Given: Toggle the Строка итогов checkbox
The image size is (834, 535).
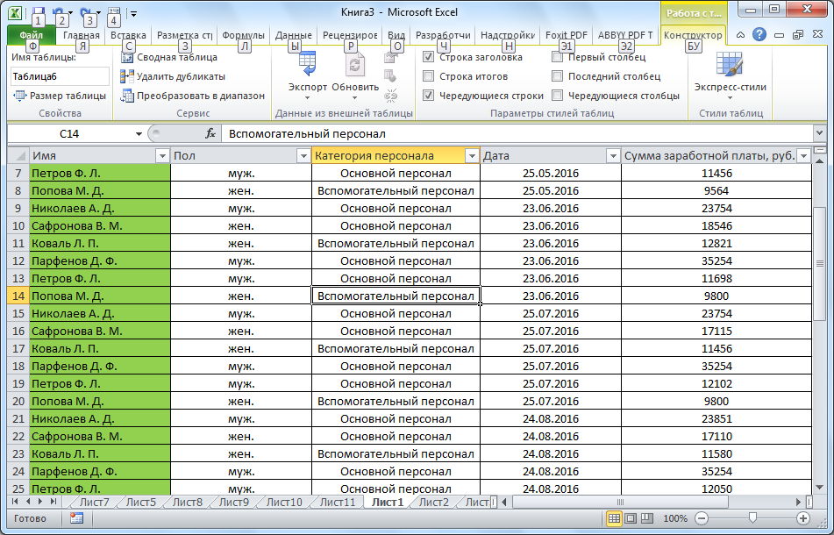Looking at the screenshot, I should tap(428, 76).
